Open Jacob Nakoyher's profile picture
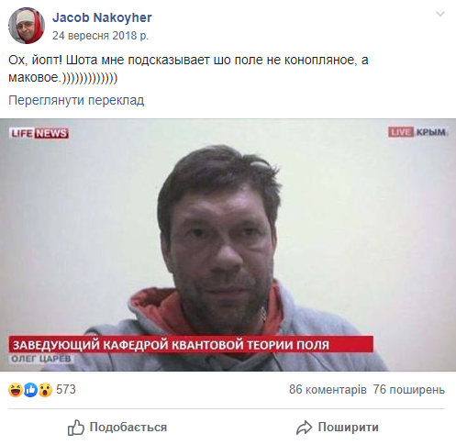 tap(27, 26)
